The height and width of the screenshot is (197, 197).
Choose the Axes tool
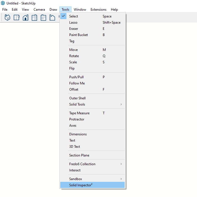pyautogui.click(x=93, y=126)
